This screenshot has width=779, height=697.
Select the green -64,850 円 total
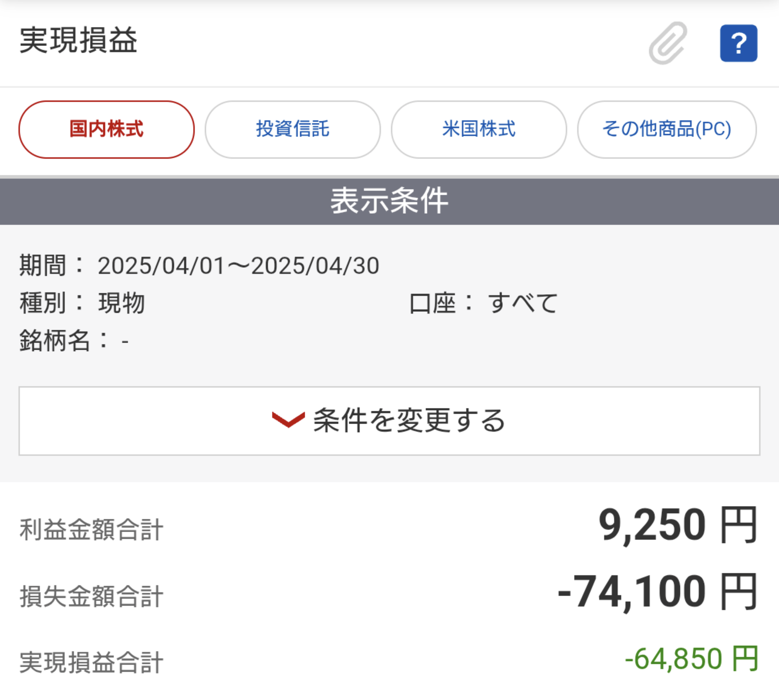(692, 659)
